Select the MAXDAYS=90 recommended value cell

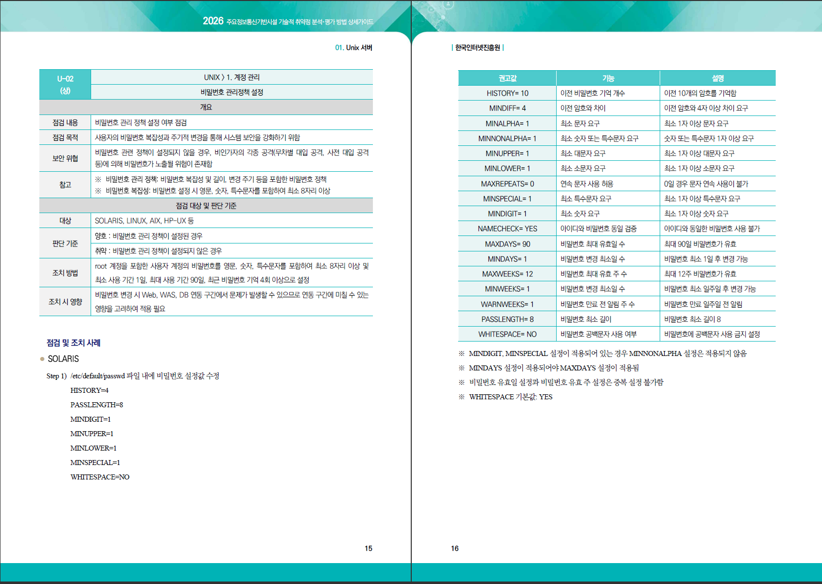coord(507,243)
